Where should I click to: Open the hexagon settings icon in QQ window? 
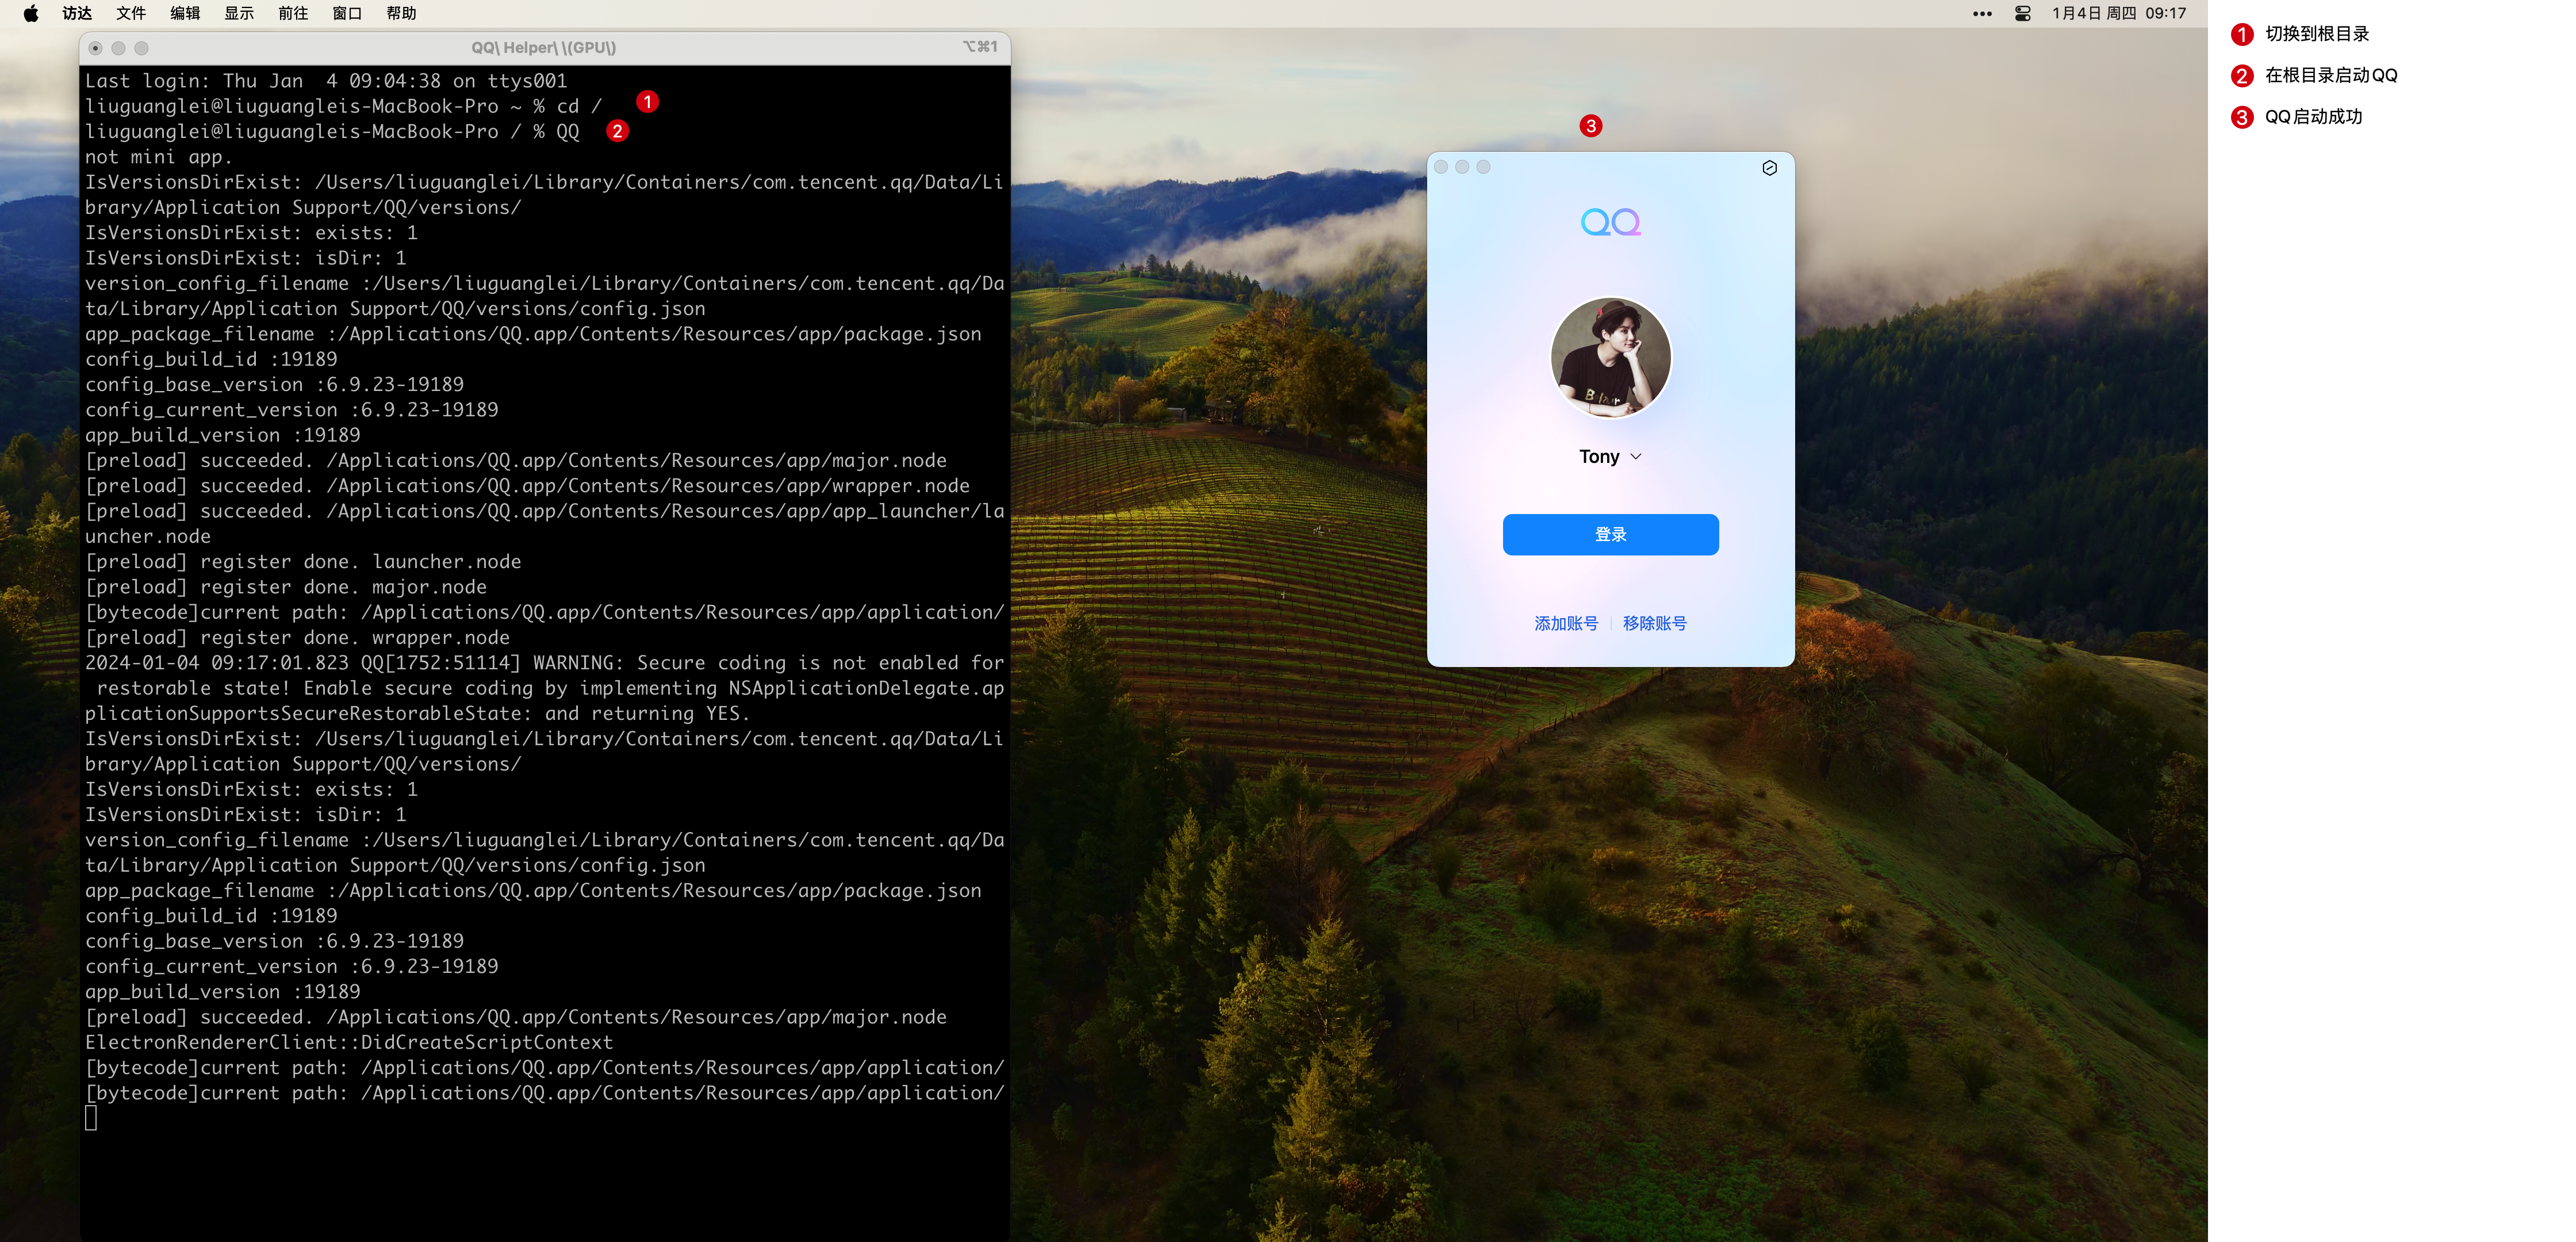[x=1769, y=168]
